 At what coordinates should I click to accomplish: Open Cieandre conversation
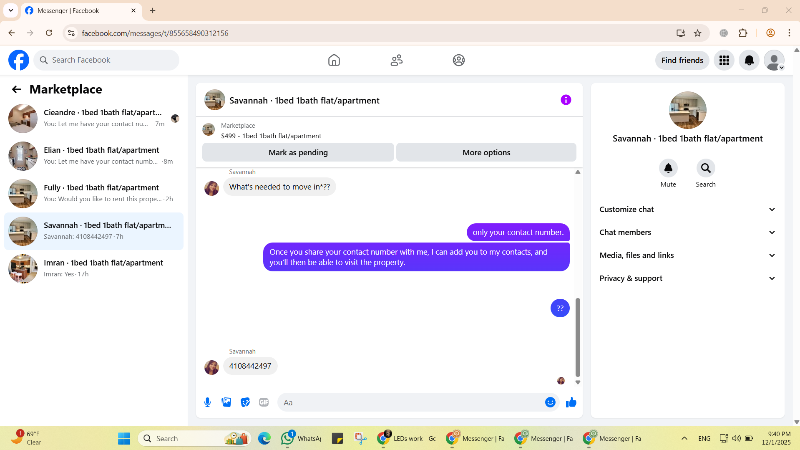[94, 119]
